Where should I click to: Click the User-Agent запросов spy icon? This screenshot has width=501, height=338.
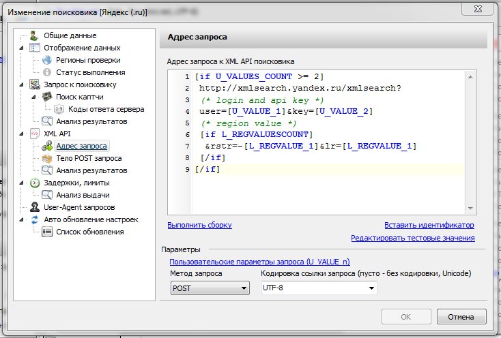[x=35, y=207]
